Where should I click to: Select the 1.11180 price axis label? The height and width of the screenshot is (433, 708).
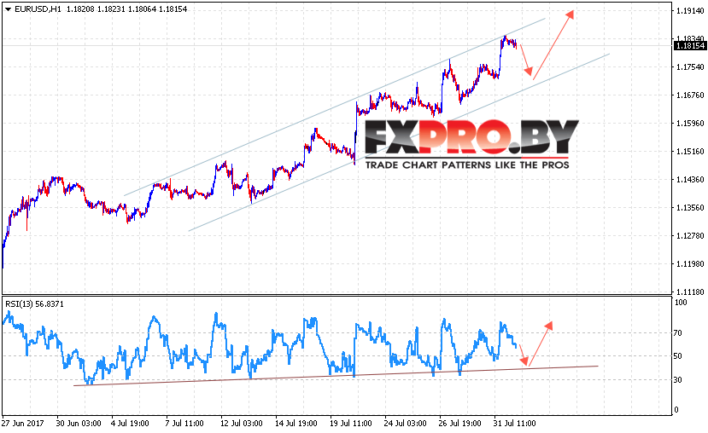pos(690,292)
